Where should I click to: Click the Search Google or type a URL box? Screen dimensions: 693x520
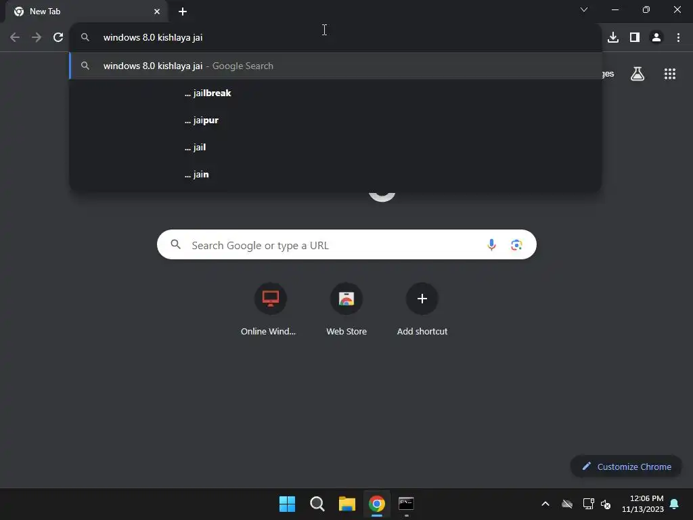[346, 244]
